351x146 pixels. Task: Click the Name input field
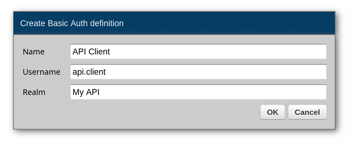198,52
